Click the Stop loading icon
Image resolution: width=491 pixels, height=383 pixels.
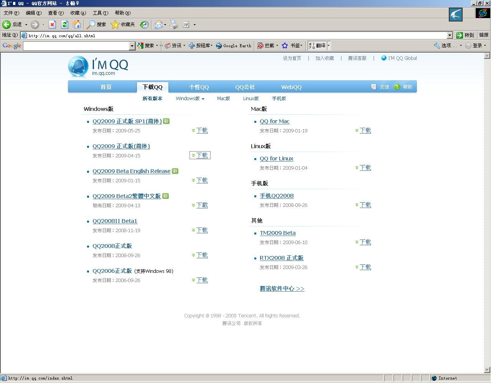click(x=52, y=25)
